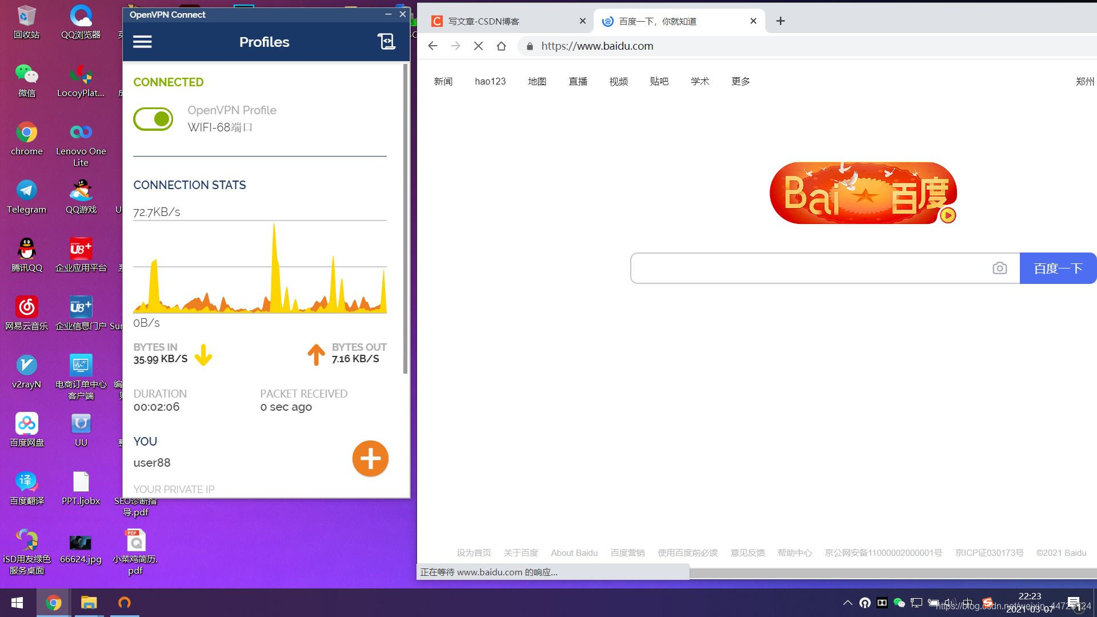Open File Explorer from the taskbar

click(x=89, y=603)
